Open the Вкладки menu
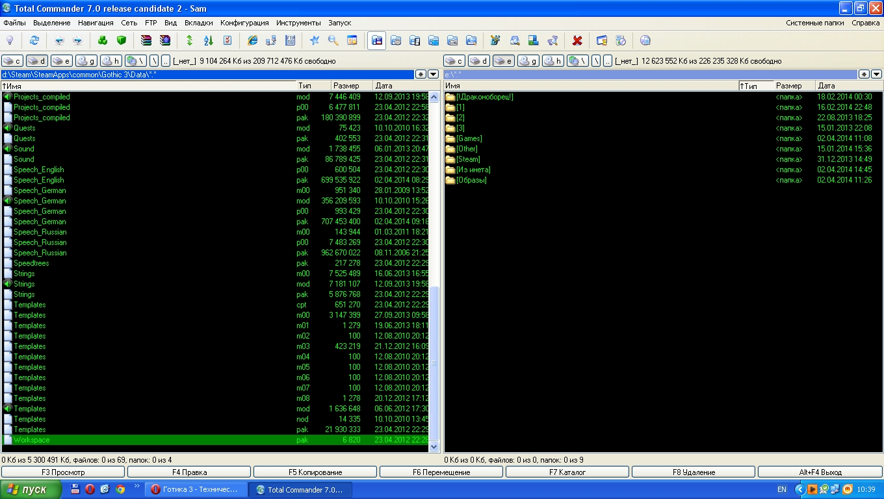 (198, 23)
